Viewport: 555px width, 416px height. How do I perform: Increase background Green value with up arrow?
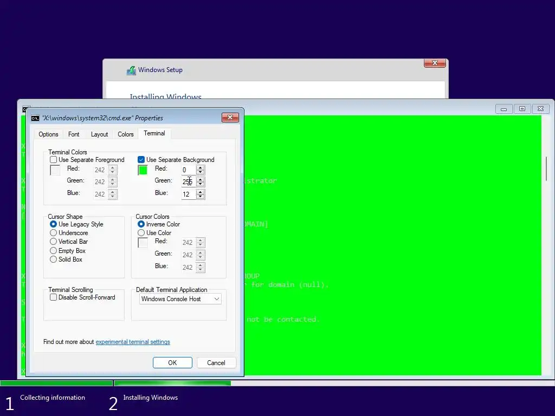pos(201,180)
